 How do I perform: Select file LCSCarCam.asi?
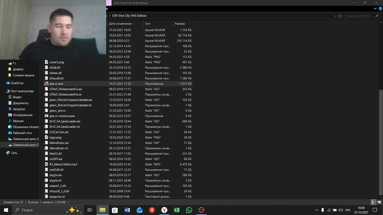tap(59, 132)
